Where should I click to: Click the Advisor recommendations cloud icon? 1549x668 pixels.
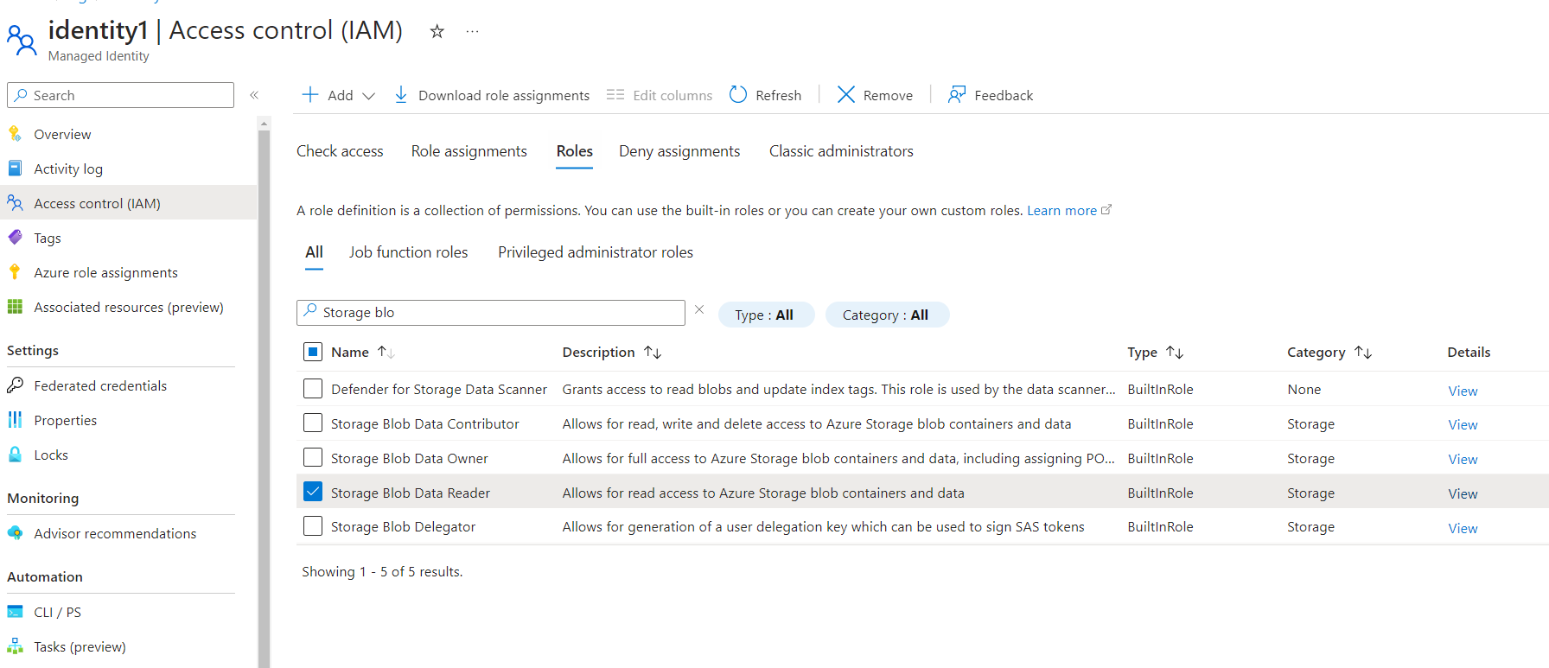[16, 533]
